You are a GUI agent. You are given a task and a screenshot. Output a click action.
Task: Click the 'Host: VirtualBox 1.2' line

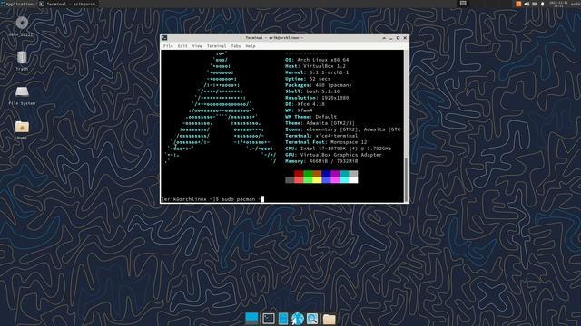315,66
